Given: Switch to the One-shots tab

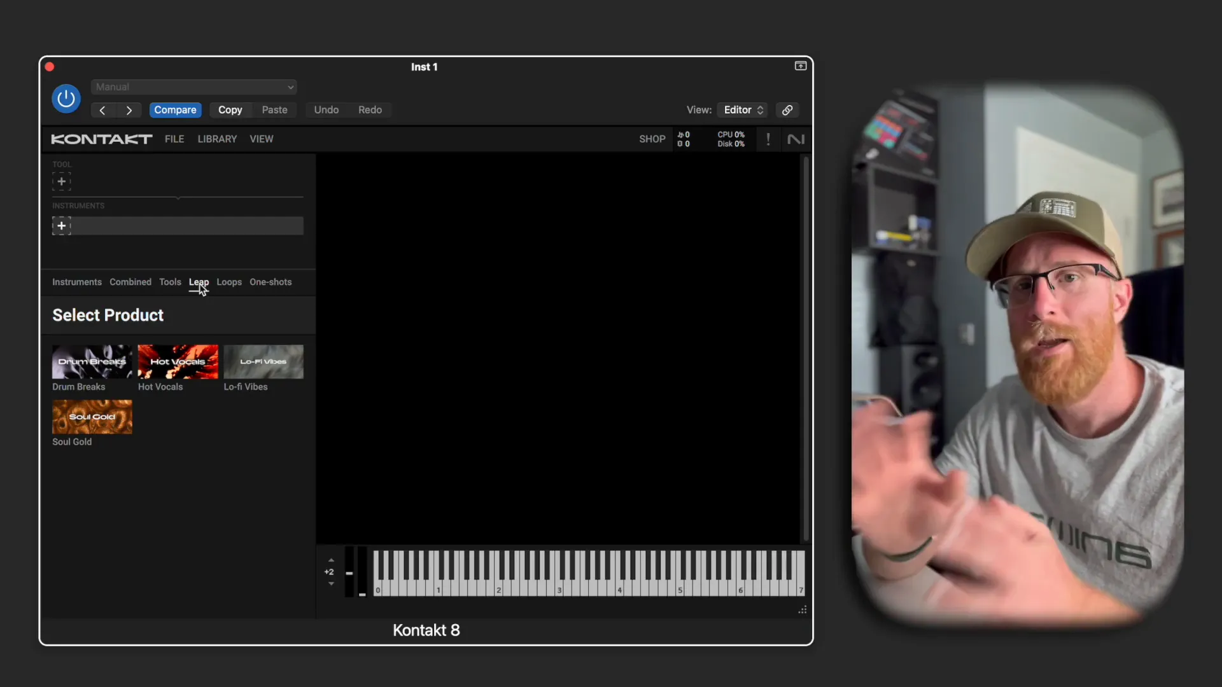Looking at the screenshot, I should (270, 282).
